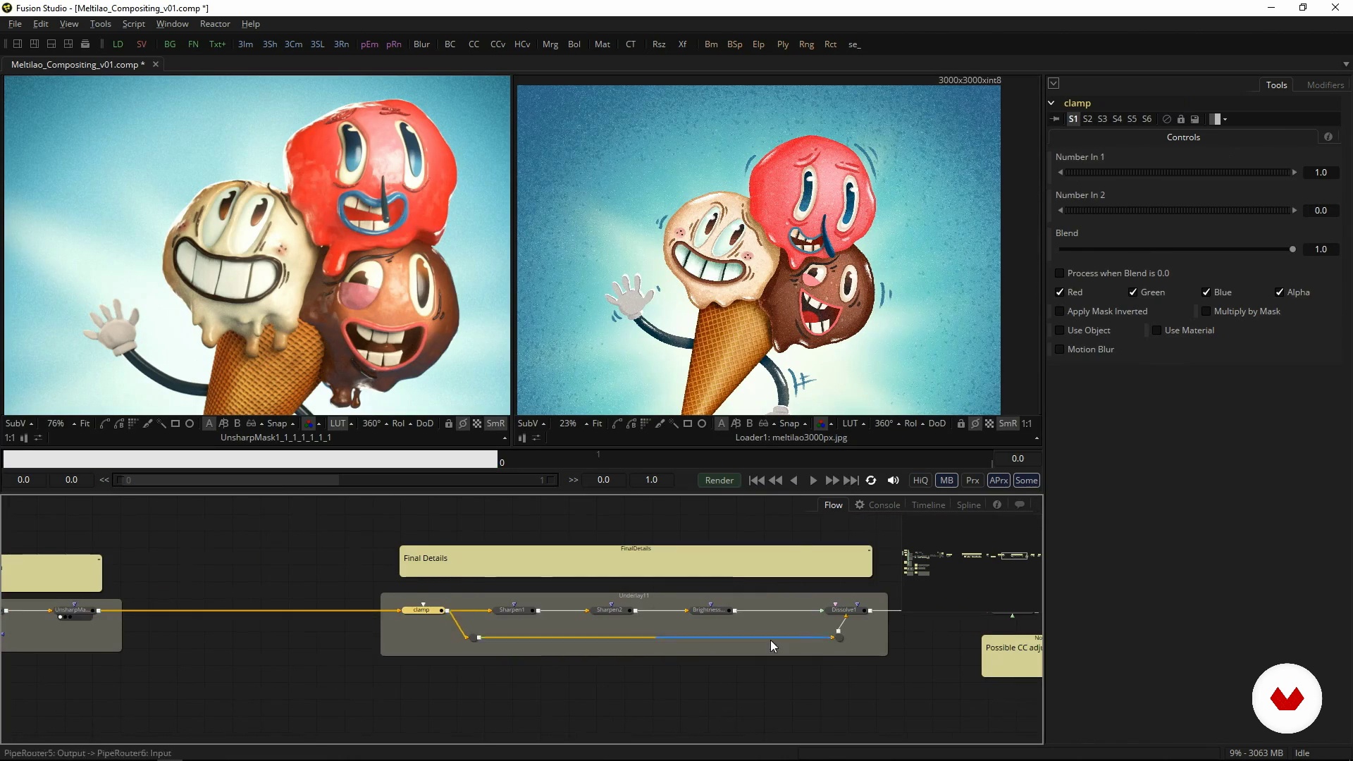Image resolution: width=1353 pixels, height=761 pixels.
Task: Enable Process when Blend is 0.0
Action: (1059, 273)
